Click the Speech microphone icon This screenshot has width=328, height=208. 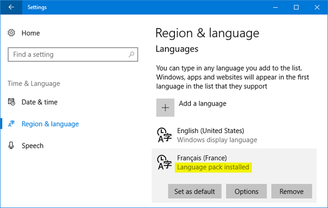(x=11, y=146)
